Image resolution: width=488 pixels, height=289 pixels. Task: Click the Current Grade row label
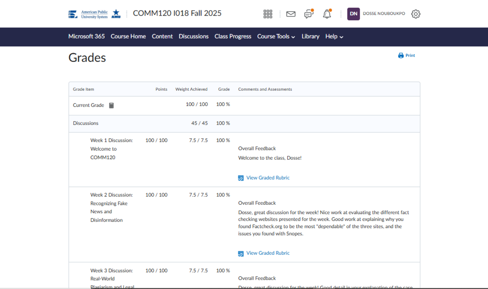tap(88, 105)
